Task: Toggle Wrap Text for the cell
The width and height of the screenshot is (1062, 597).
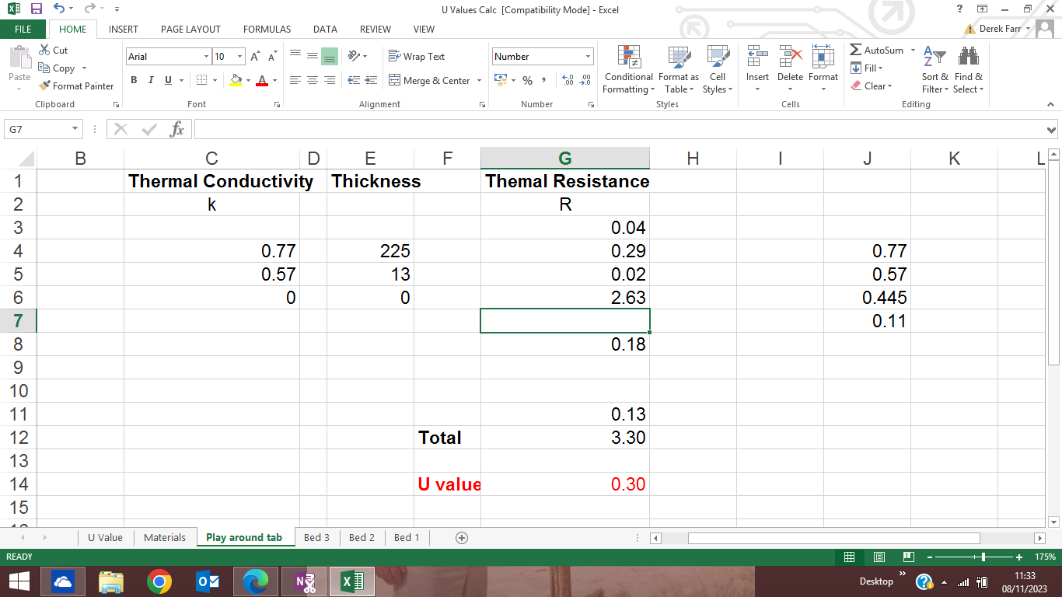Action: (x=417, y=57)
